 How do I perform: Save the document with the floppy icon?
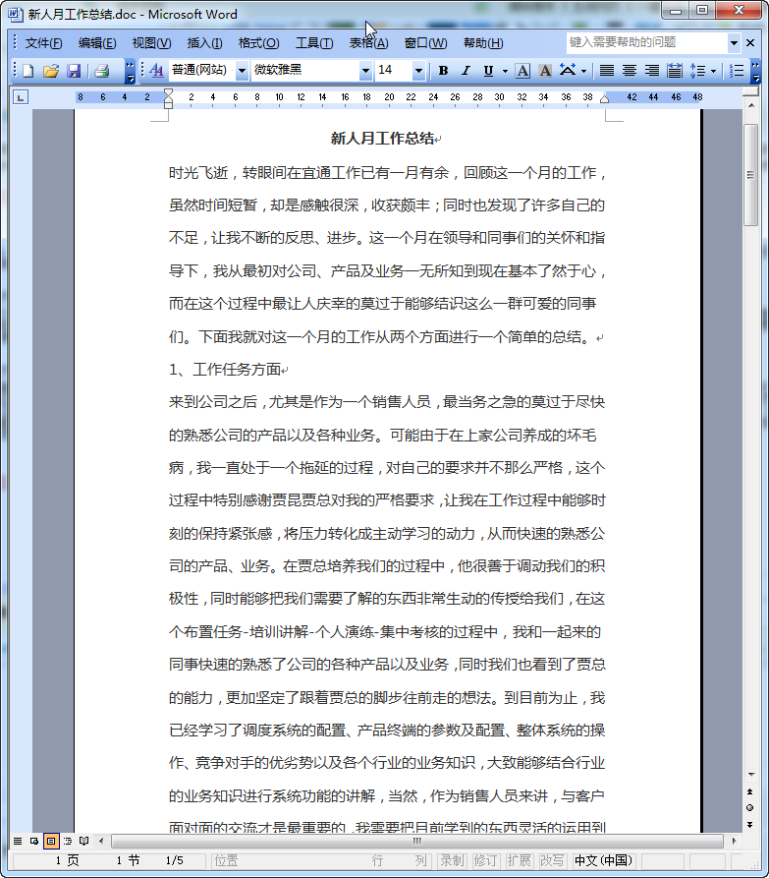point(74,71)
